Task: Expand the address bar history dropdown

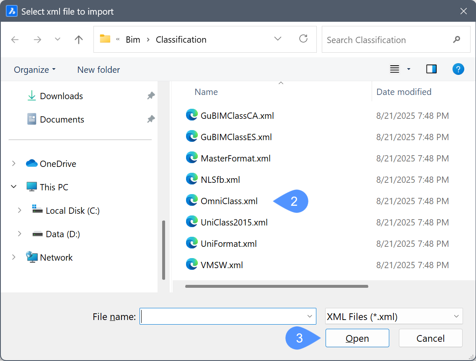Action: 277,39
